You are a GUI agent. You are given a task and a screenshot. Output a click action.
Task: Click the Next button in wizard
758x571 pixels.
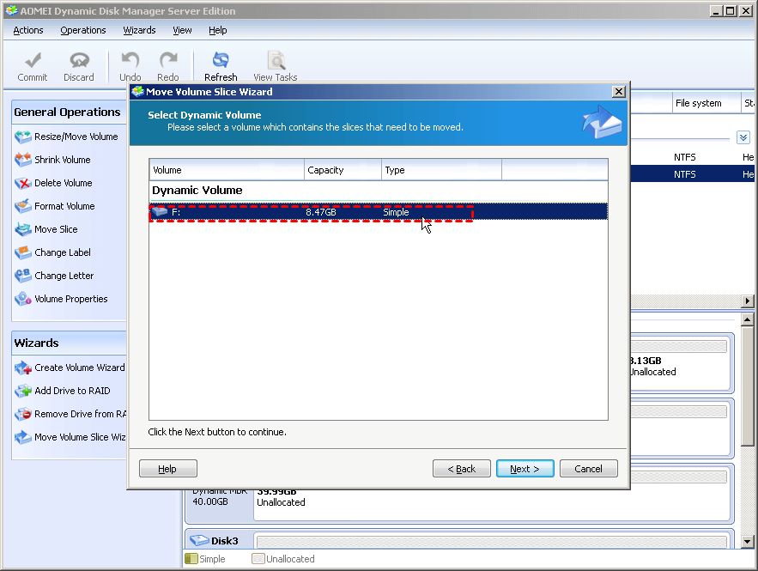[525, 469]
